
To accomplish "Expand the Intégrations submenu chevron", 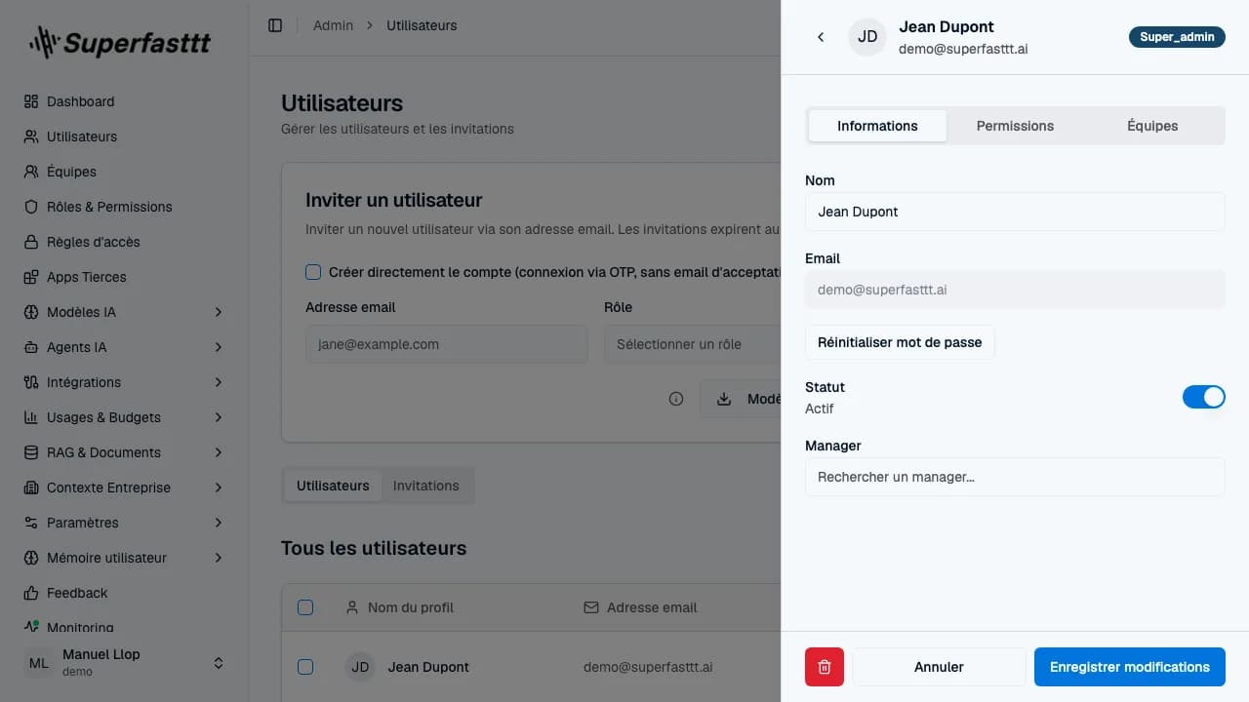I will pyautogui.click(x=219, y=382).
